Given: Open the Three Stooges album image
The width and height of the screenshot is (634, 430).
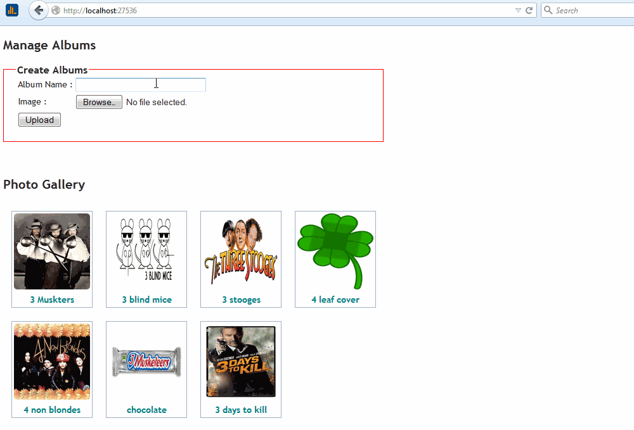Looking at the screenshot, I should click(x=241, y=251).
